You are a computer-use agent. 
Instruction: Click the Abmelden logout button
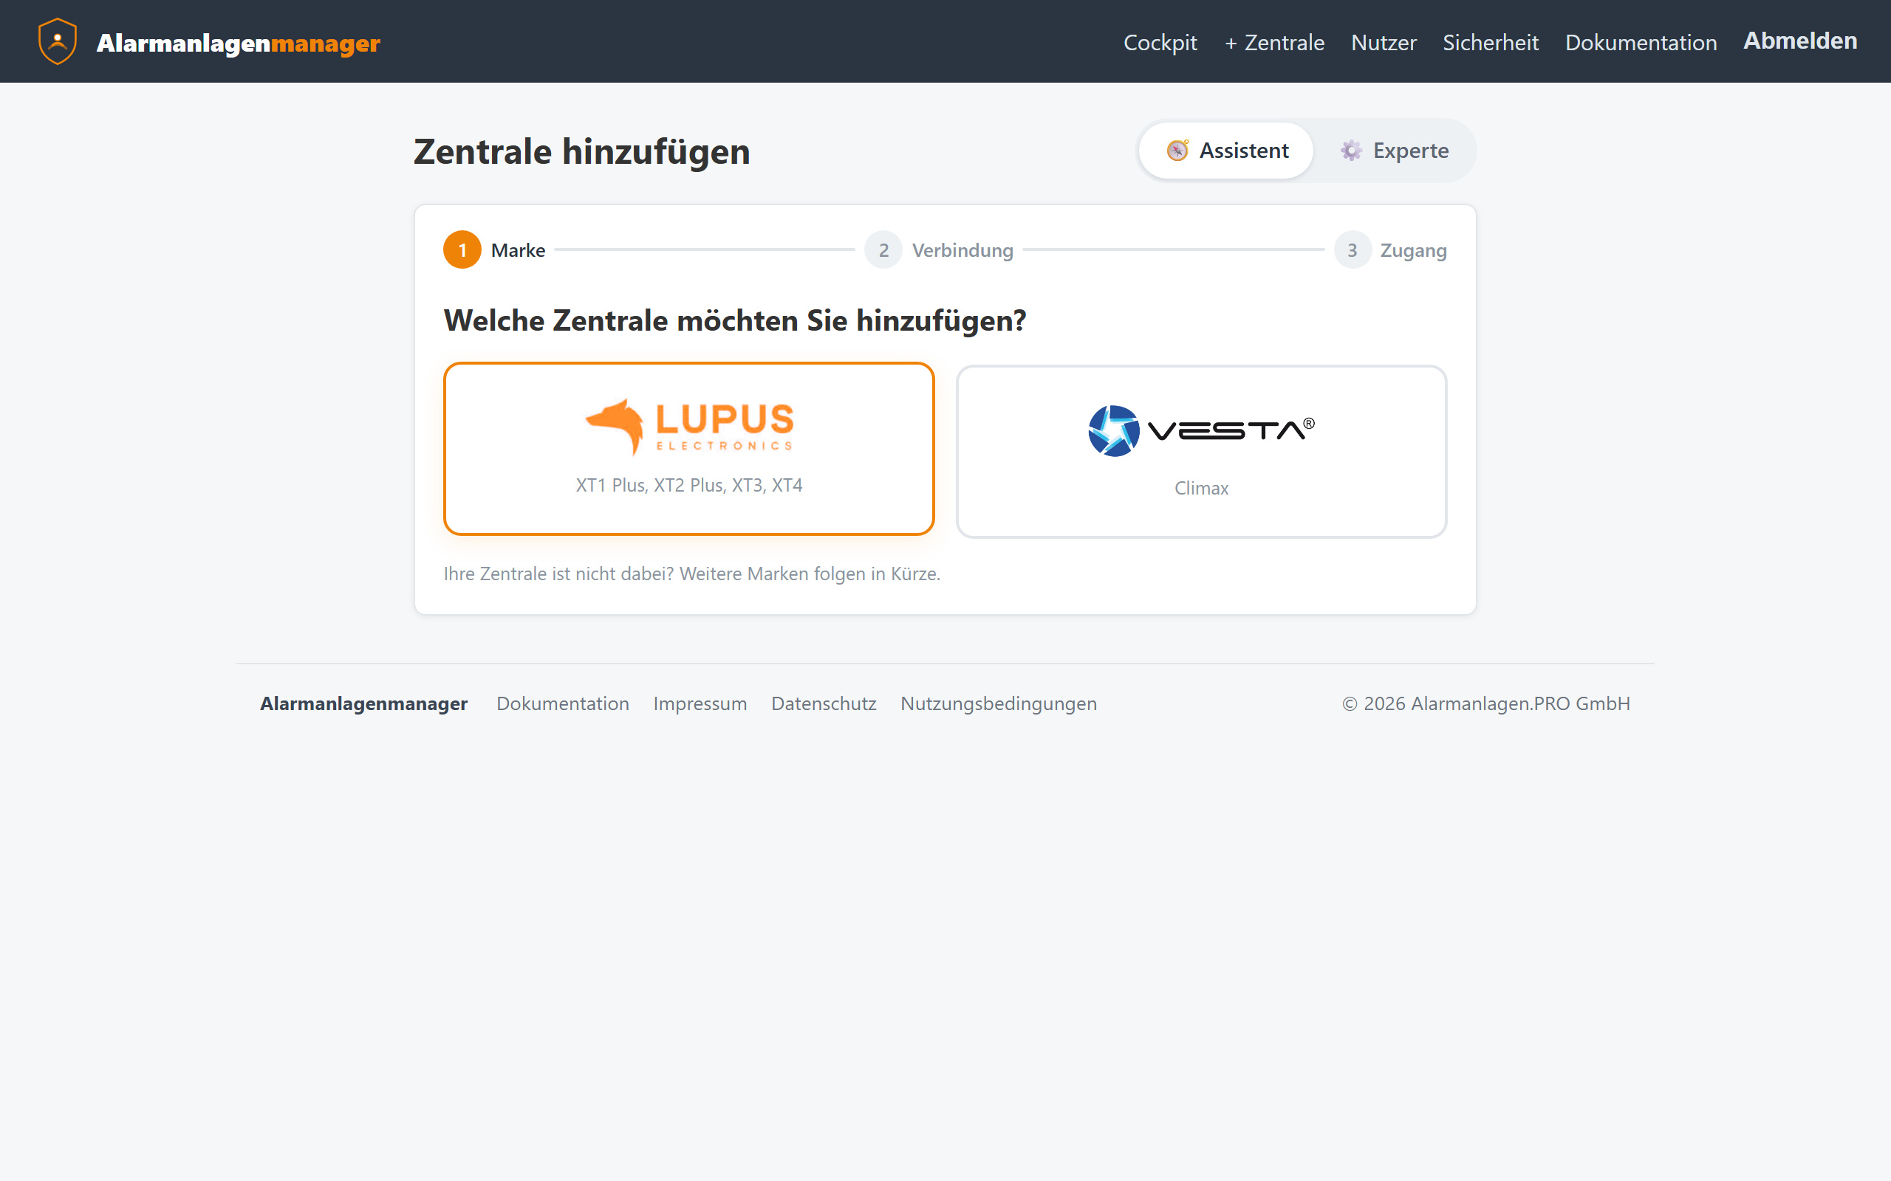pyautogui.click(x=1799, y=41)
